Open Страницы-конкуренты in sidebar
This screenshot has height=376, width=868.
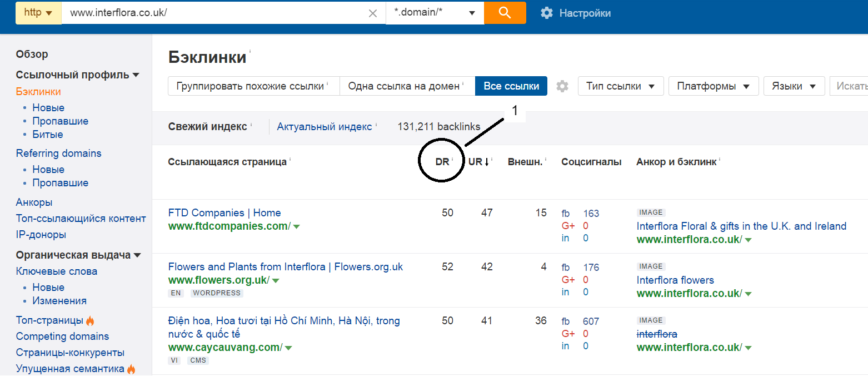point(70,353)
